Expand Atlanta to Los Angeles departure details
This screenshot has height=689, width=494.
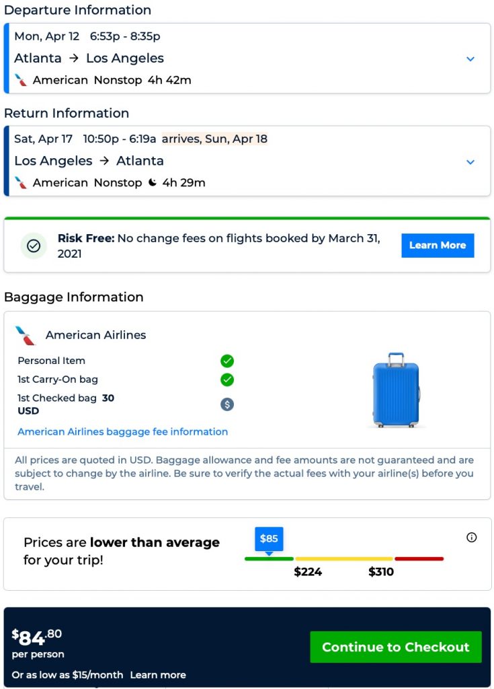point(470,59)
